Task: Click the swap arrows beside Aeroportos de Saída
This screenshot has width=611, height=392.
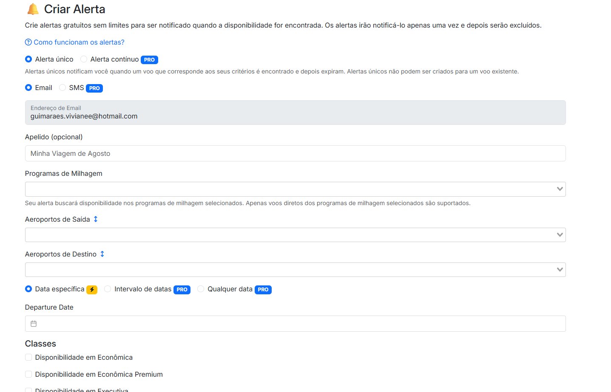Action: coord(96,219)
